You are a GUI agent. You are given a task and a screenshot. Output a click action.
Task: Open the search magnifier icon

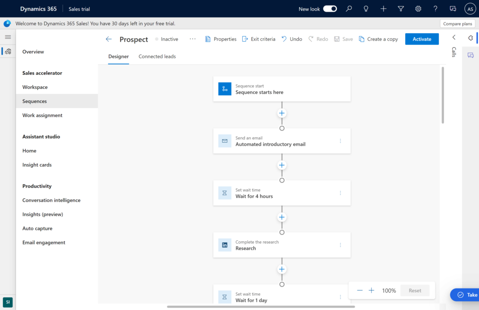coord(348,9)
